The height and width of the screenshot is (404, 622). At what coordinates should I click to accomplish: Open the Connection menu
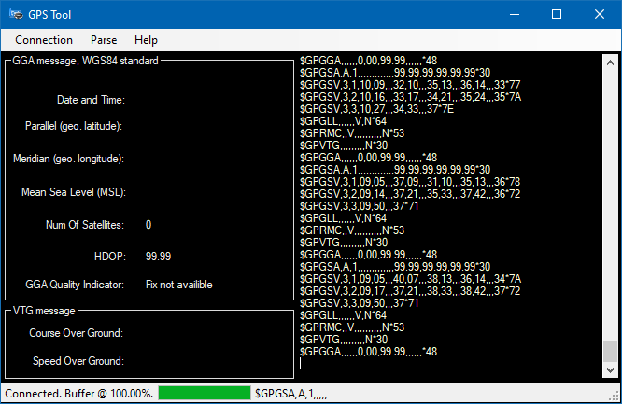point(44,40)
